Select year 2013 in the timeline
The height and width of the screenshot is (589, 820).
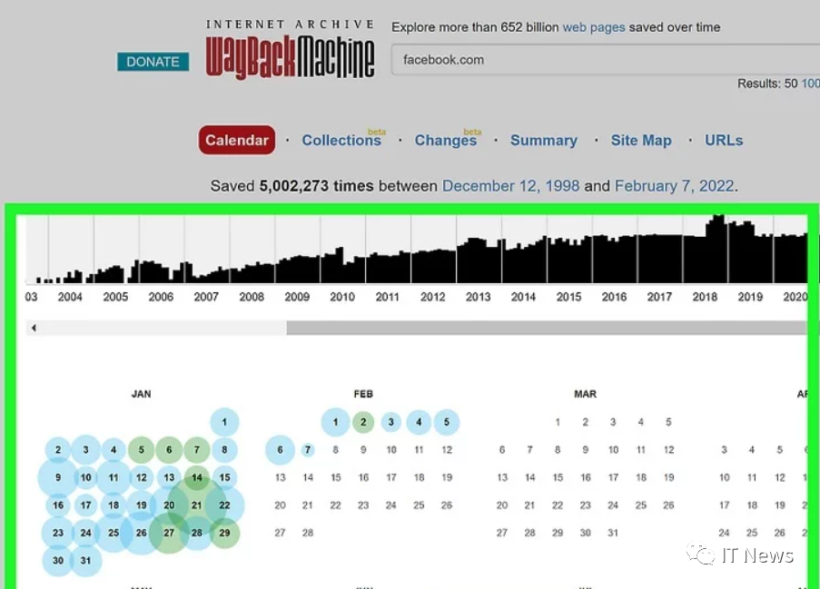pos(479,297)
